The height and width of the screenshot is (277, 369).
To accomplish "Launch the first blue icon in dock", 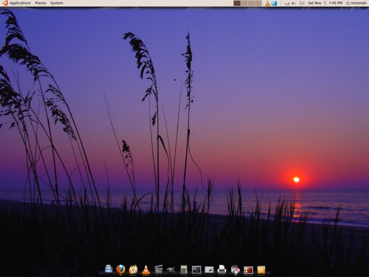I will [108, 269].
